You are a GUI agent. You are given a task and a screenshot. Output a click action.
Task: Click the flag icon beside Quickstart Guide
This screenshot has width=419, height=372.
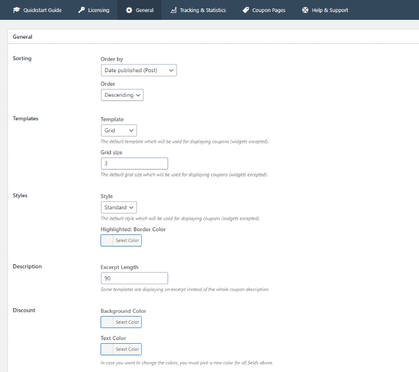[x=17, y=10]
